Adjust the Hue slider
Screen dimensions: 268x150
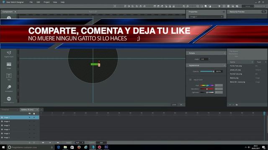(207, 85)
